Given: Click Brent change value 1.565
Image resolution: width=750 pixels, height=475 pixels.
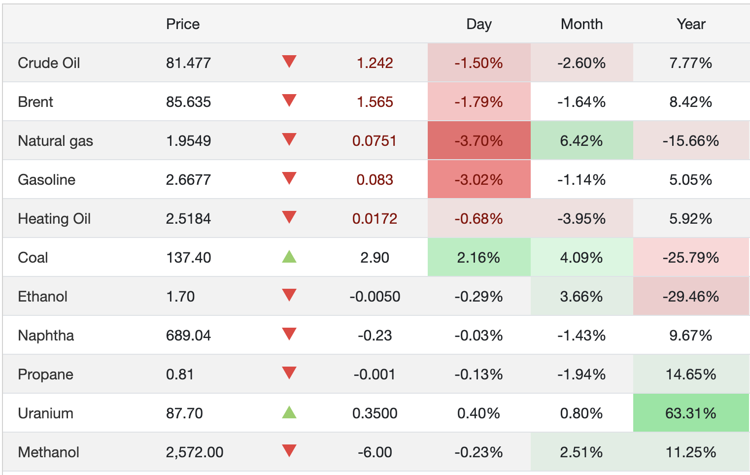Looking at the screenshot, I should pos(375,102).
